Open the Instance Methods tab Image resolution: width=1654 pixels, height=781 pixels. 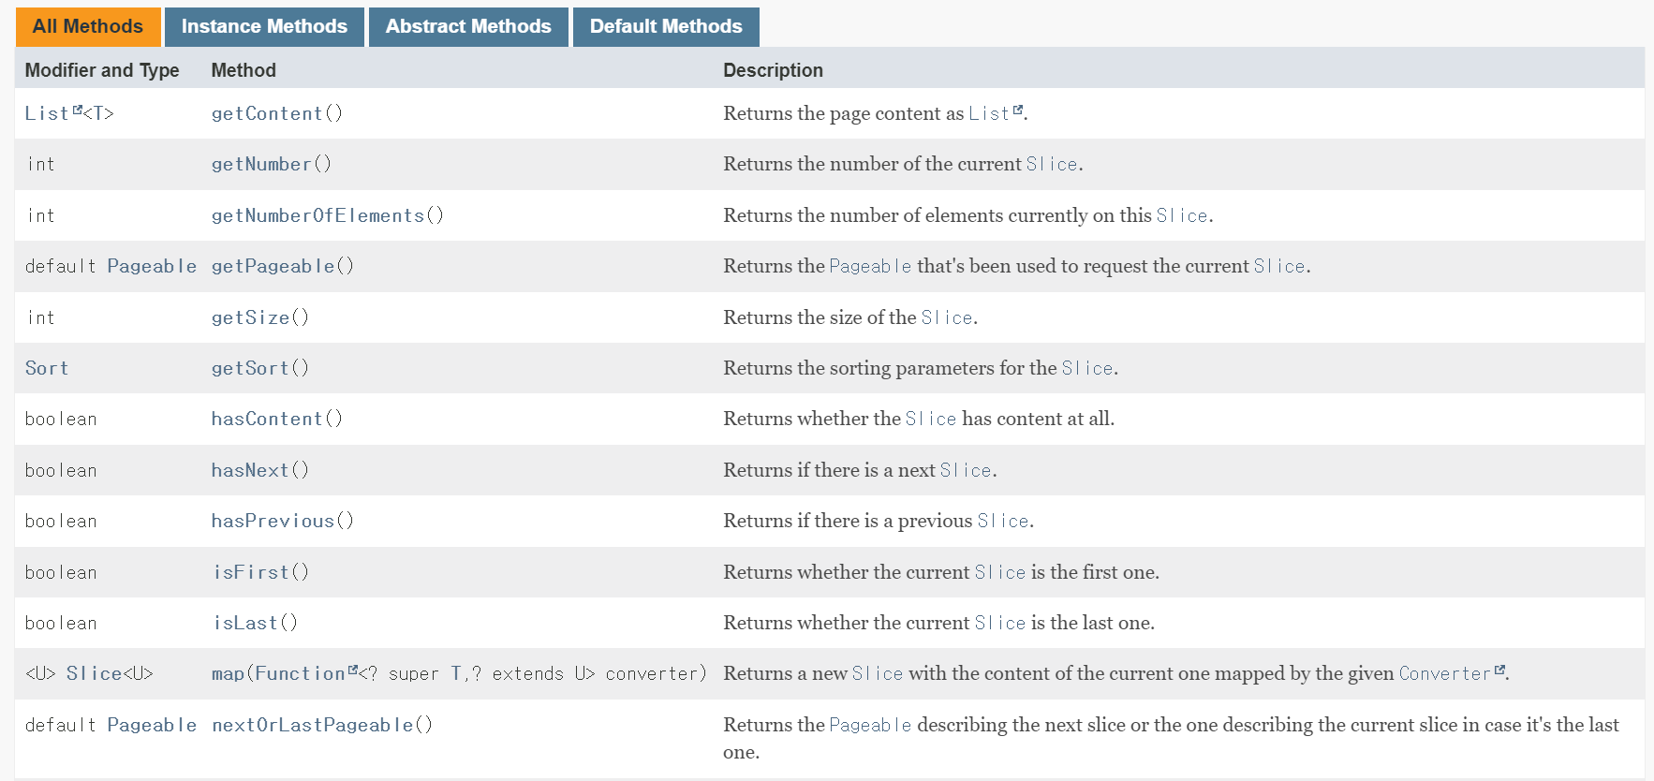coord(264,26)
